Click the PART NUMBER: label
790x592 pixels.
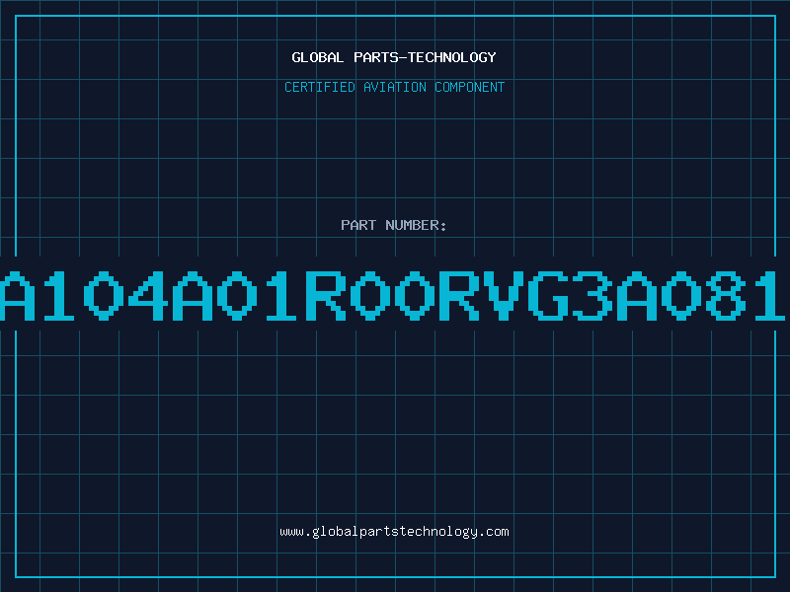pos(394,225)
